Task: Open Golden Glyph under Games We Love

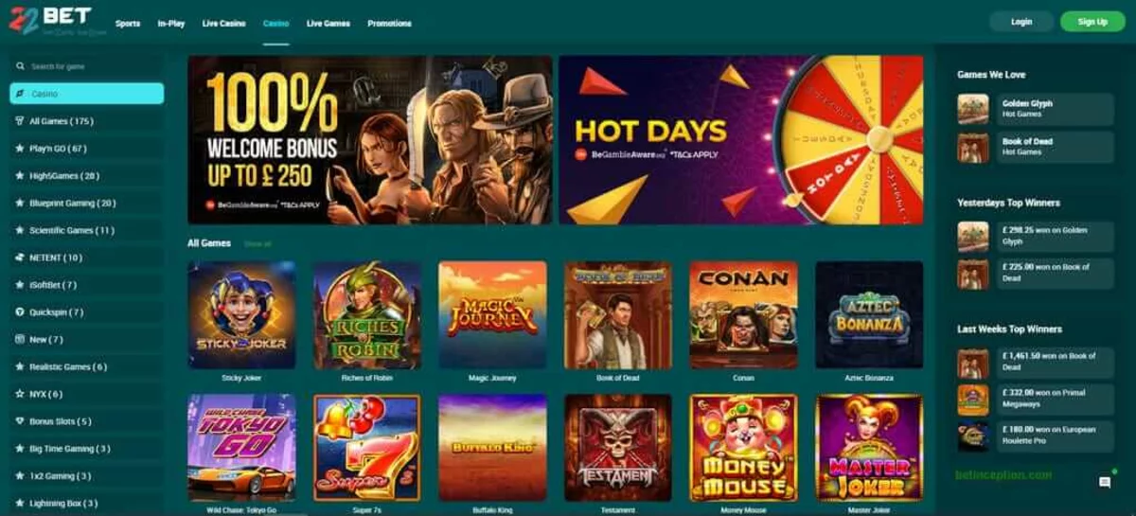Action: pyautogui.click(x=1034, y=108)
